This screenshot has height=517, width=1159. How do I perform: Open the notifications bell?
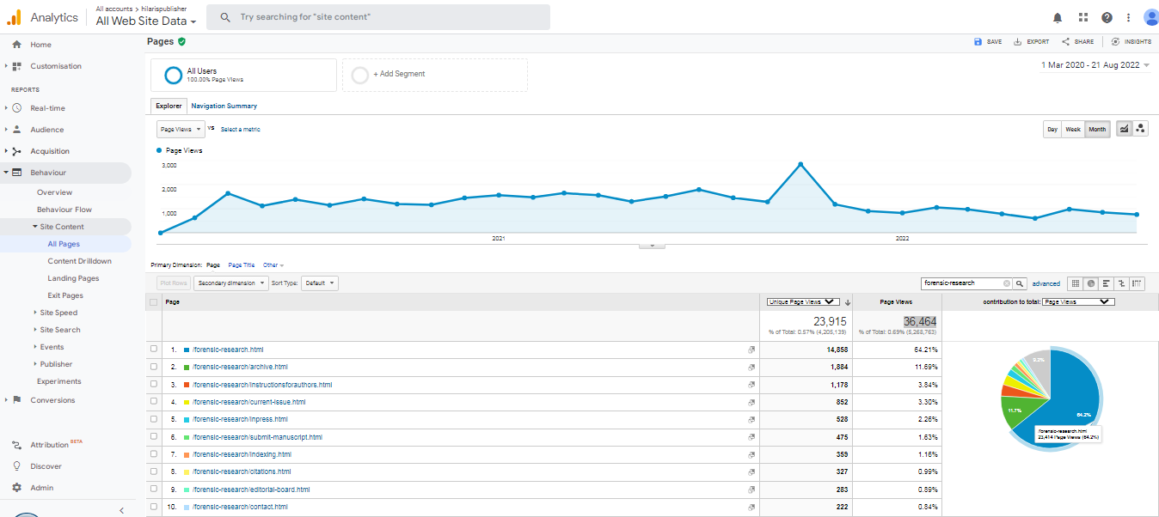click(x=1057, y=17)
